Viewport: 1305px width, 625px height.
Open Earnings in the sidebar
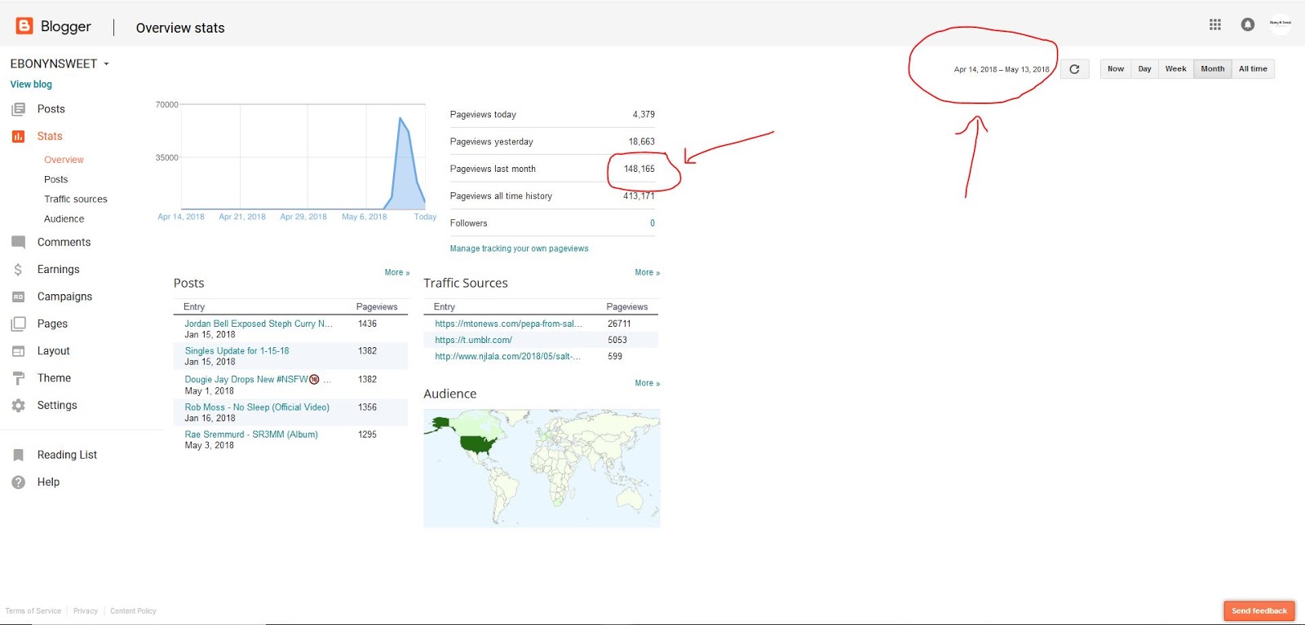click(58, 270)
